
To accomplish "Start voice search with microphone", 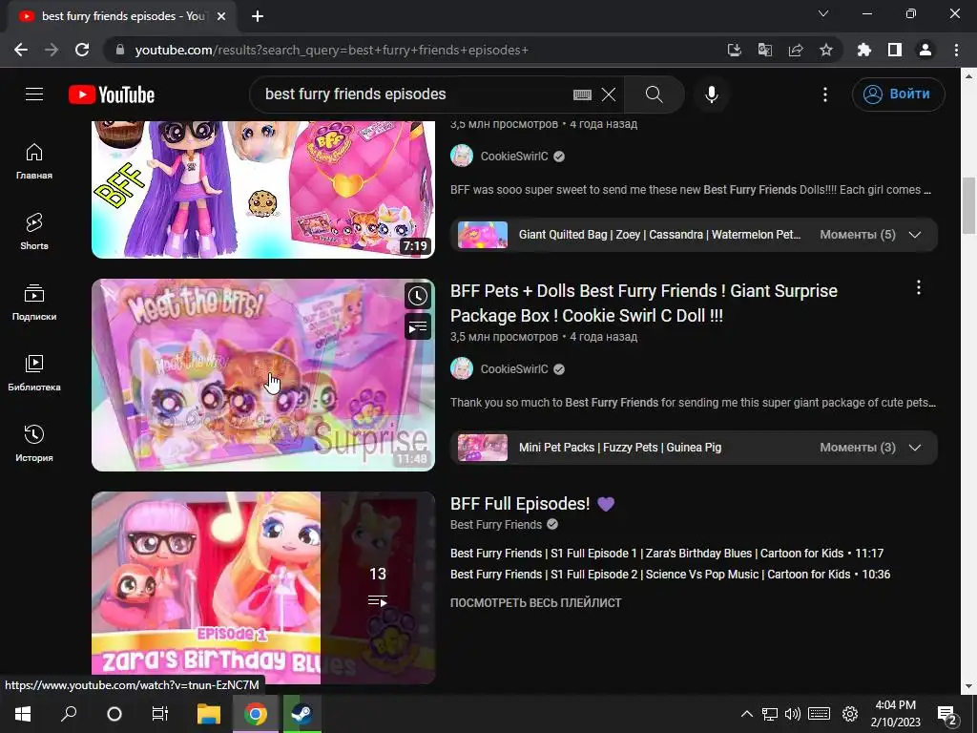I will 712,94.
